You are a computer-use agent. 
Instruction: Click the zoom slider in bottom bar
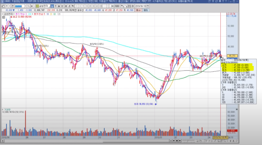coord(189,141)
